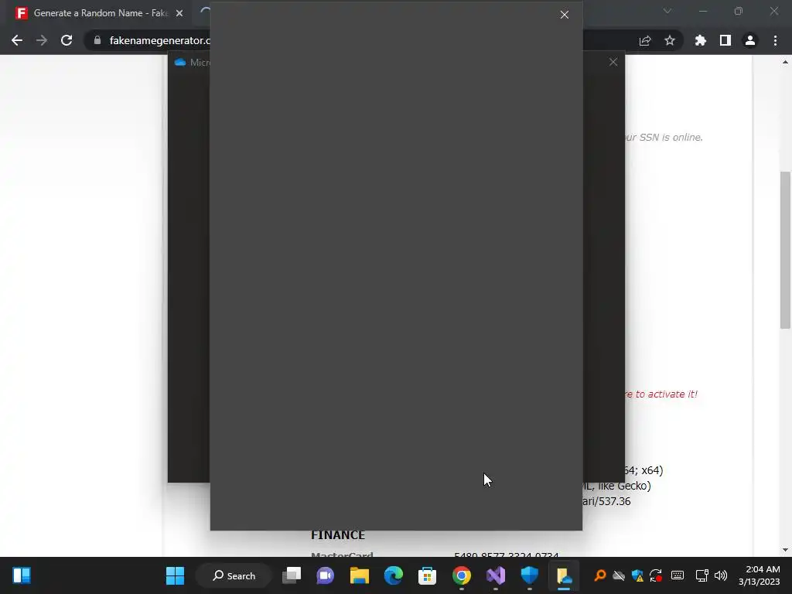Click the page vertical scrollbar thumb

[x=785, y=251]
